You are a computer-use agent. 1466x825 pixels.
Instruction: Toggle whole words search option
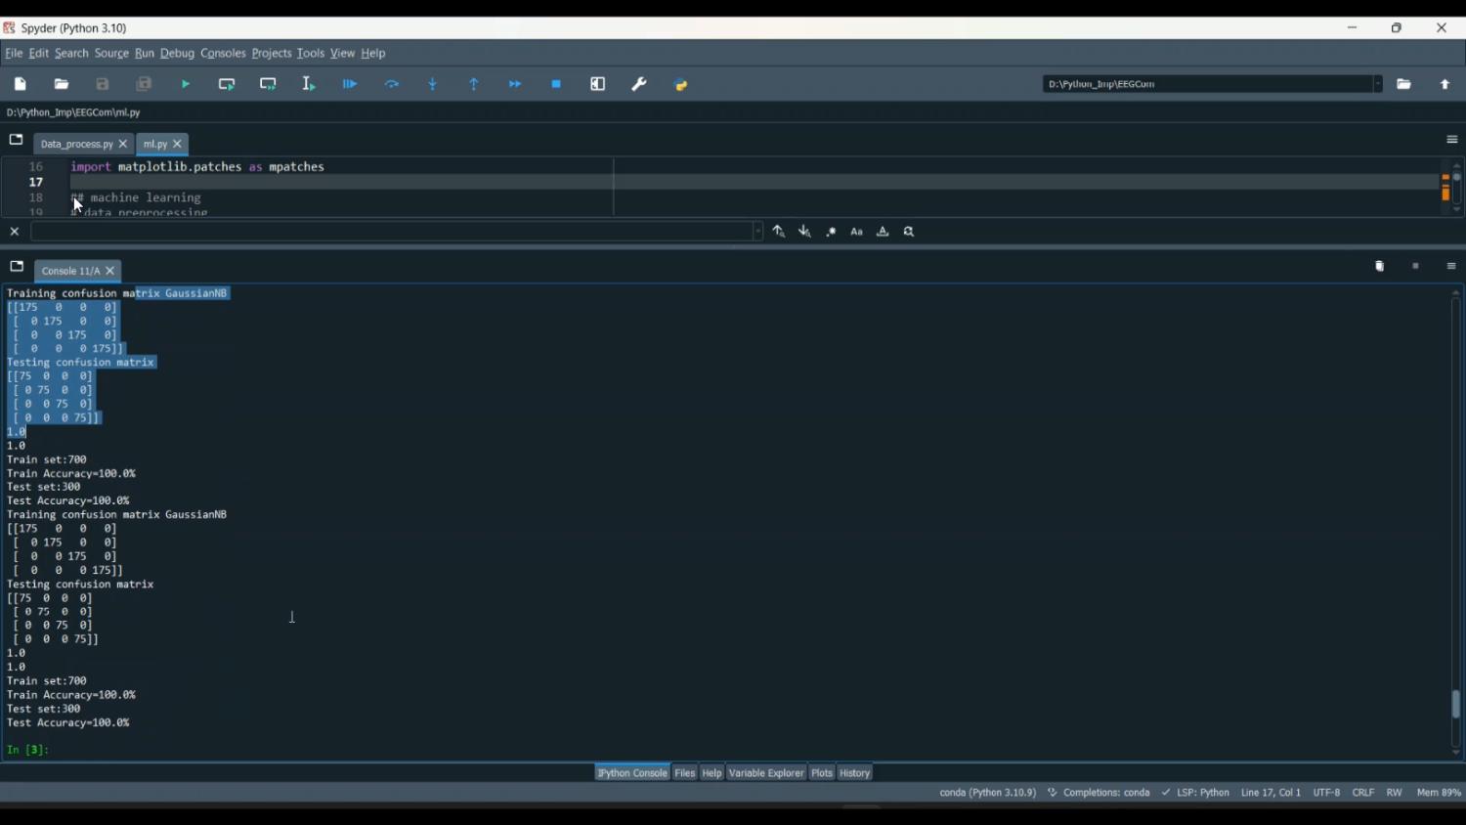tap(883, 233)
